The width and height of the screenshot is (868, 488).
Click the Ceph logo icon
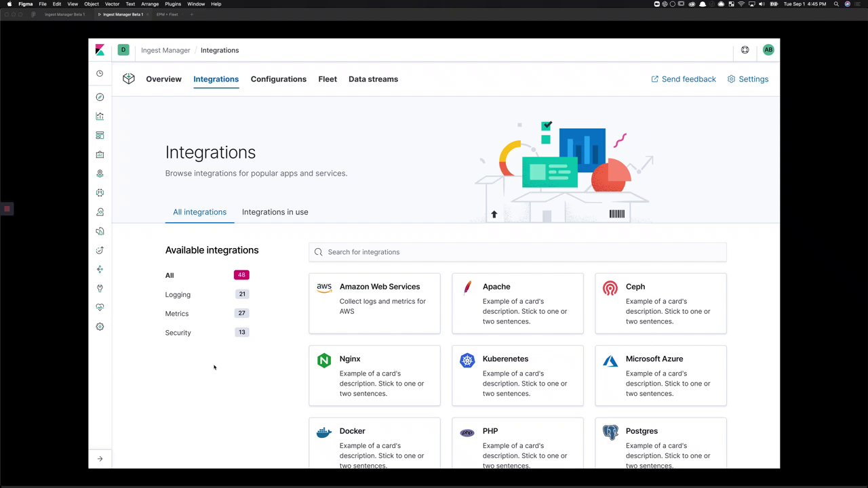pyautogui.click(x=610, y=288)
